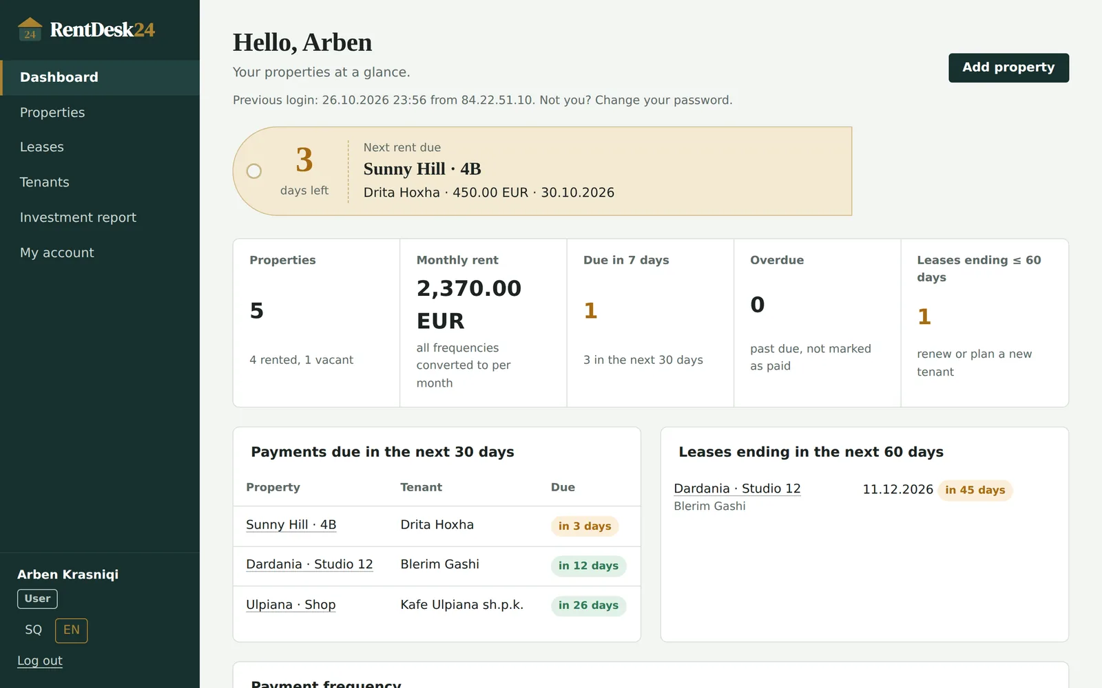Click '4 rented, 1 vacant' text

[x=302, y=360]
